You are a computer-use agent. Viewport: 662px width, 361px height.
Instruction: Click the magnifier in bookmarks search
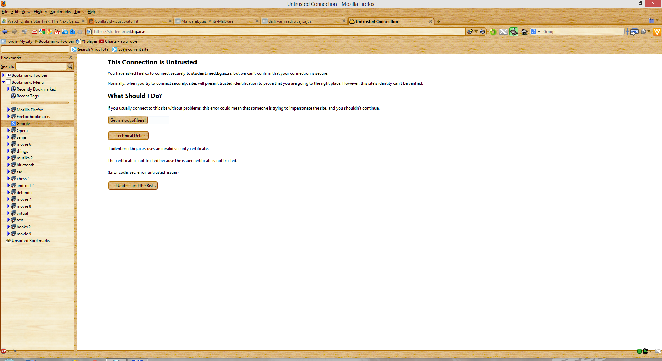coord(70,66)
